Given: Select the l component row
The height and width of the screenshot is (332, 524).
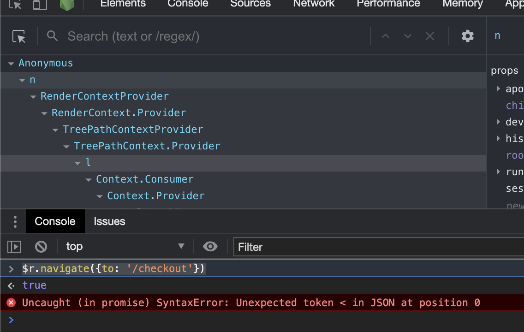Looking at the screenshot, I should [x=243, y=163].
